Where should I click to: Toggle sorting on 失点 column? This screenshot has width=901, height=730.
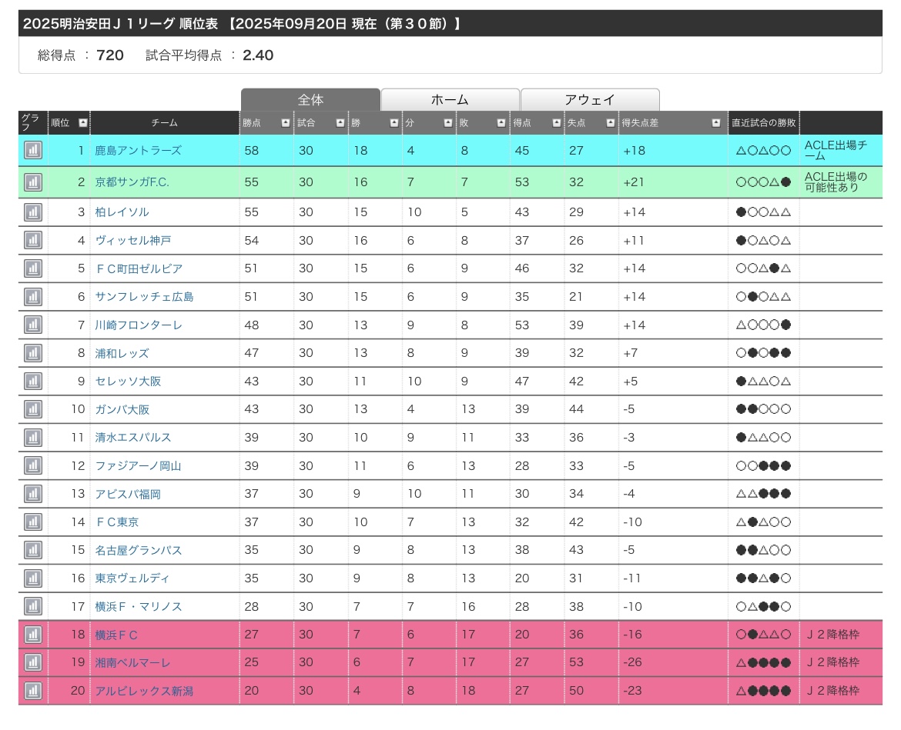[610, 123]
